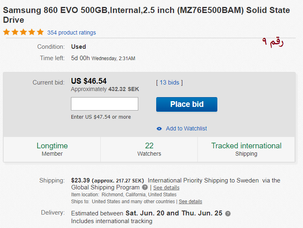
Task: Click the Tracked international Shipping section
Action: coord(246,149)
